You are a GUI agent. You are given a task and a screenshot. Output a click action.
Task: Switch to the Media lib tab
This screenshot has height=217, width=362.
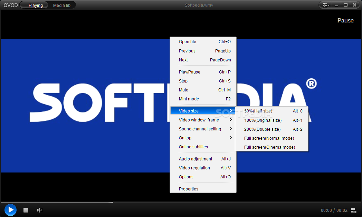[61, 5]
